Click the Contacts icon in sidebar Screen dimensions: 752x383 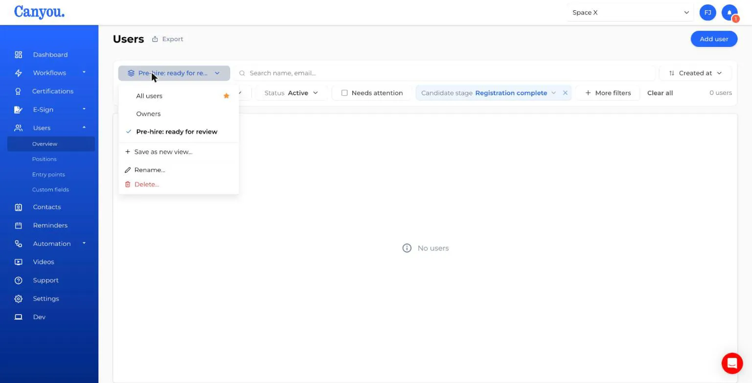pos(18,207)
